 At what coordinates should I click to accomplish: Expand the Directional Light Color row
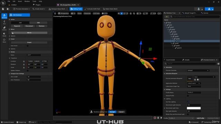pyautogui.click(x=164, y=108)
